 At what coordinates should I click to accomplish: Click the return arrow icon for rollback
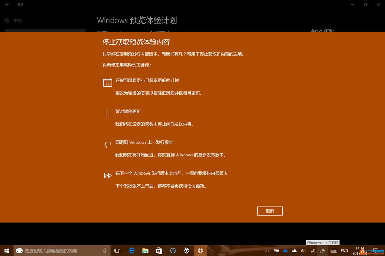coord(107,145)
